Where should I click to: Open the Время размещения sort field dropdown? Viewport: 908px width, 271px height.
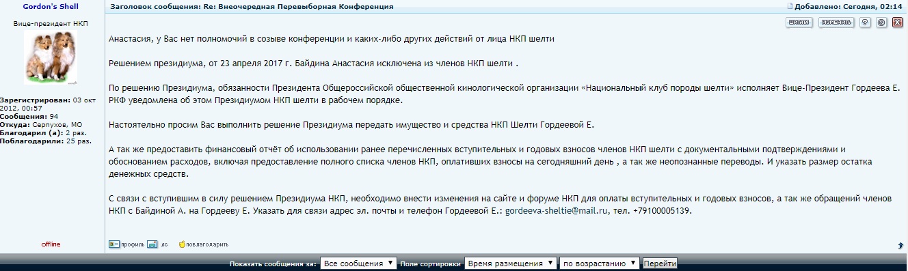[x=510, y=263]
